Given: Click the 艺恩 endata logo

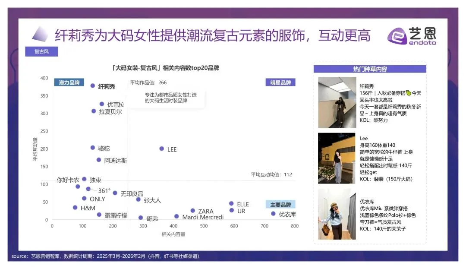Looking at the screenshot, I should 412,36.
